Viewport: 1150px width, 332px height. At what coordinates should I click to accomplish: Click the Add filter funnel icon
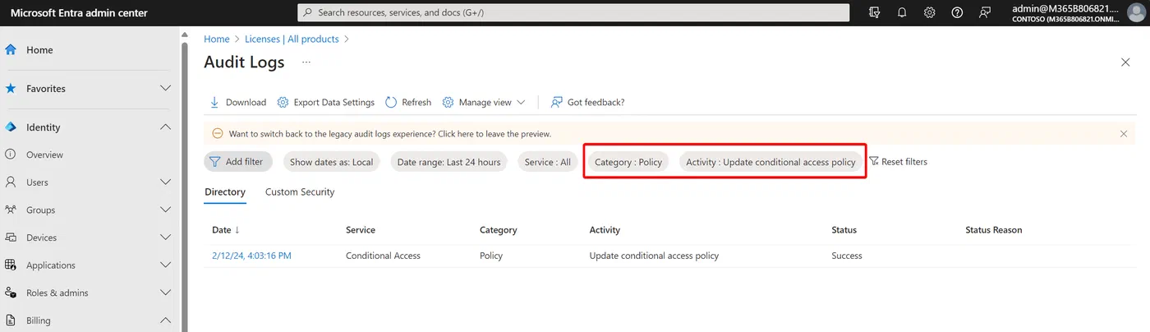pyautogui.click(x=215, y=162)
